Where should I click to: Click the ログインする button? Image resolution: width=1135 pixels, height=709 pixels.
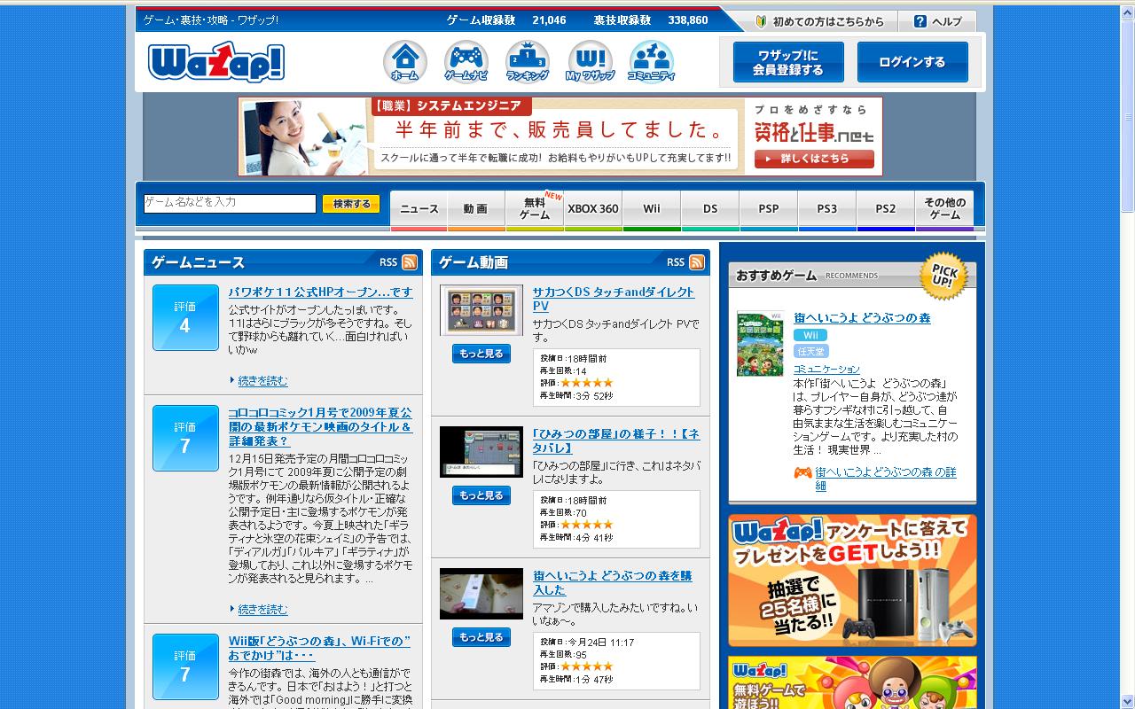(x=912, y=62)
